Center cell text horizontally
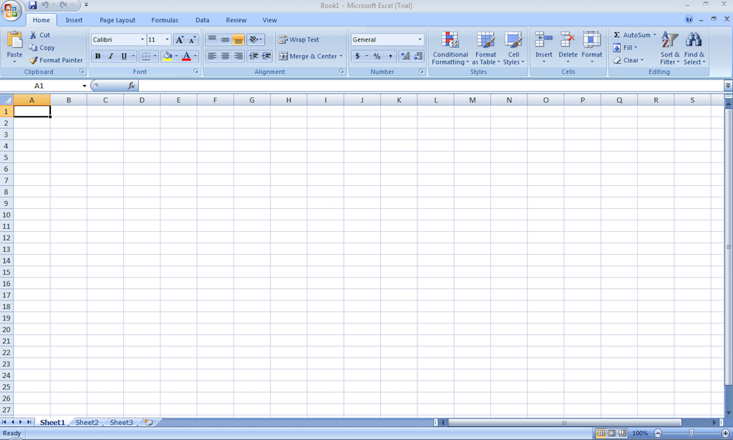Viewport: 733px width, 440px height. [x=225, y=56]
